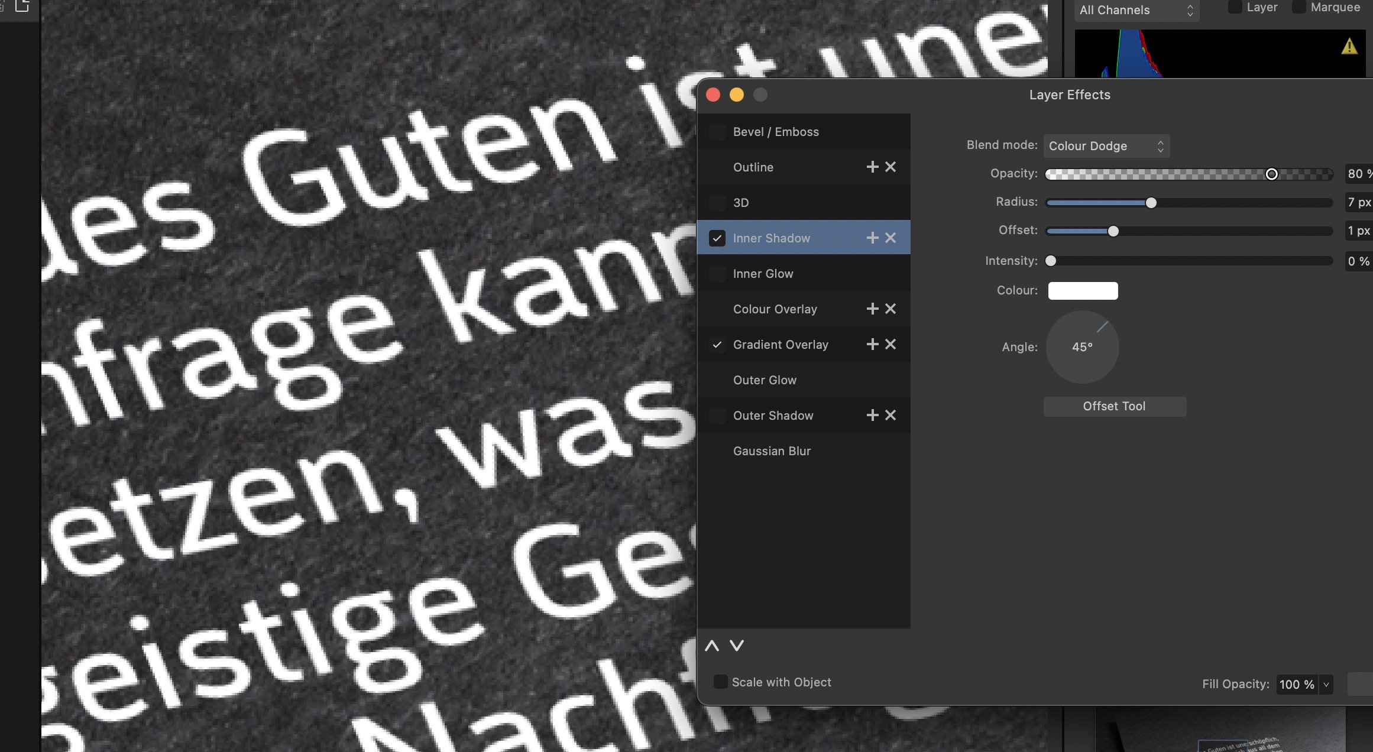The width and height of the screenshot is (1373, 752).
Task: Toggle the Marquee checkbox in histogram panel
Action: pos(1298,7)
